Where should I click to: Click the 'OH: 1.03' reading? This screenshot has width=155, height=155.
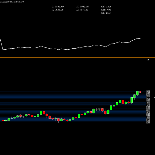point(106,10)
